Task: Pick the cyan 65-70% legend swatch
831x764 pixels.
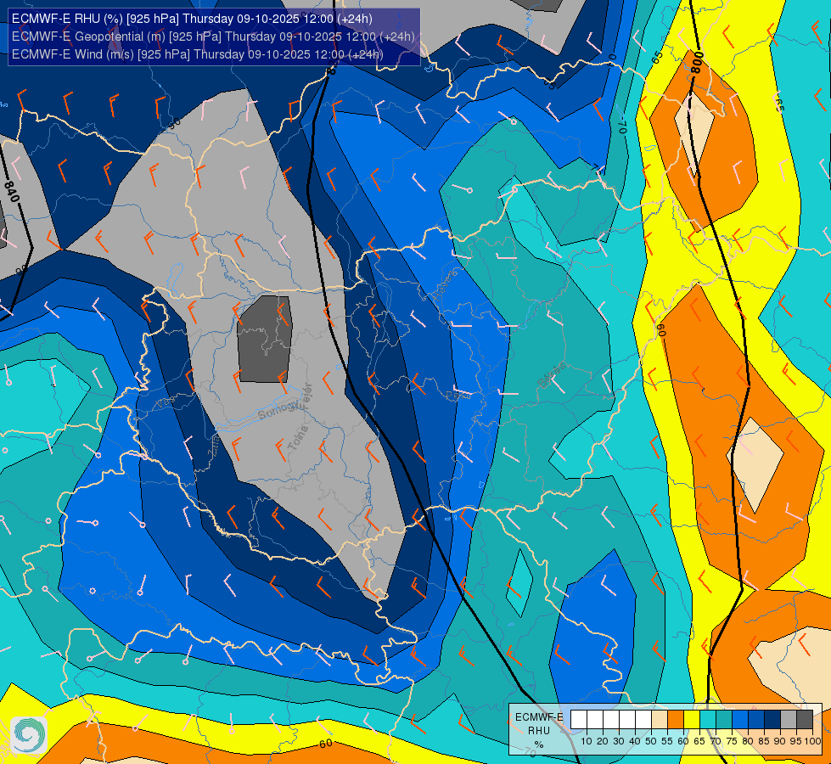Action: pyautogui.click(x=708, y=720)
